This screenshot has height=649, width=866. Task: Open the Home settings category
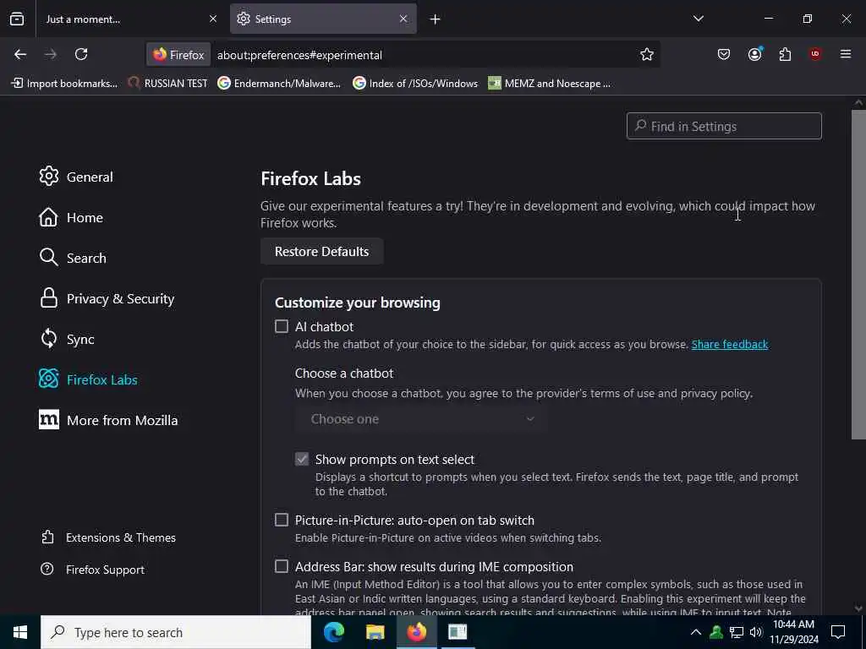[x=71, y=217]
